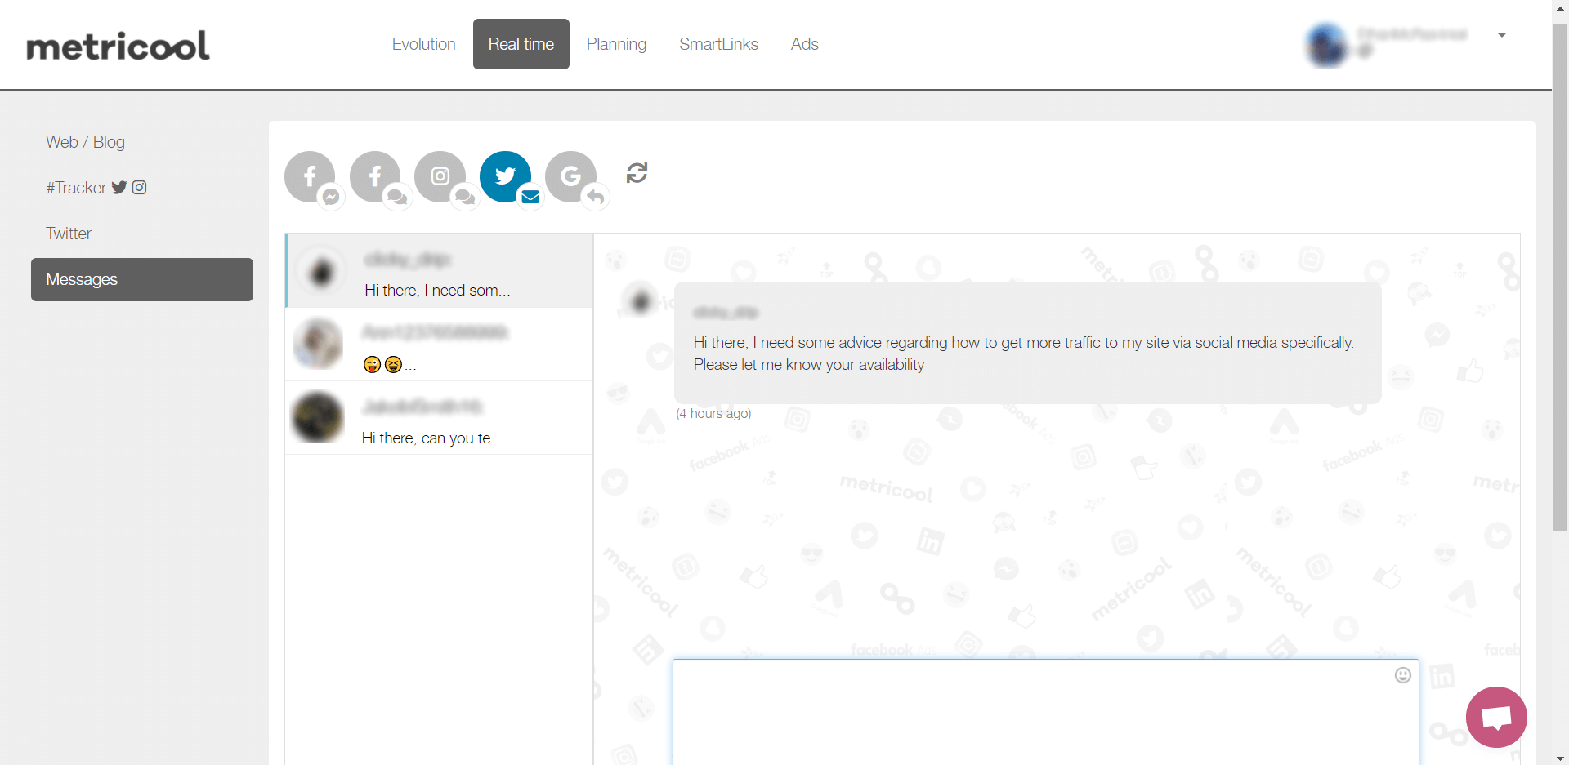The image size is (1569, 765).
Task: Click the sender avatar beside message bubble
Action: pos(641,301)
